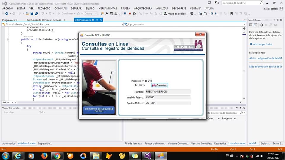Open Abrir configuración de IntelliTrace link
The width and height of the screenshot is (285, 160).
(265, 58)
